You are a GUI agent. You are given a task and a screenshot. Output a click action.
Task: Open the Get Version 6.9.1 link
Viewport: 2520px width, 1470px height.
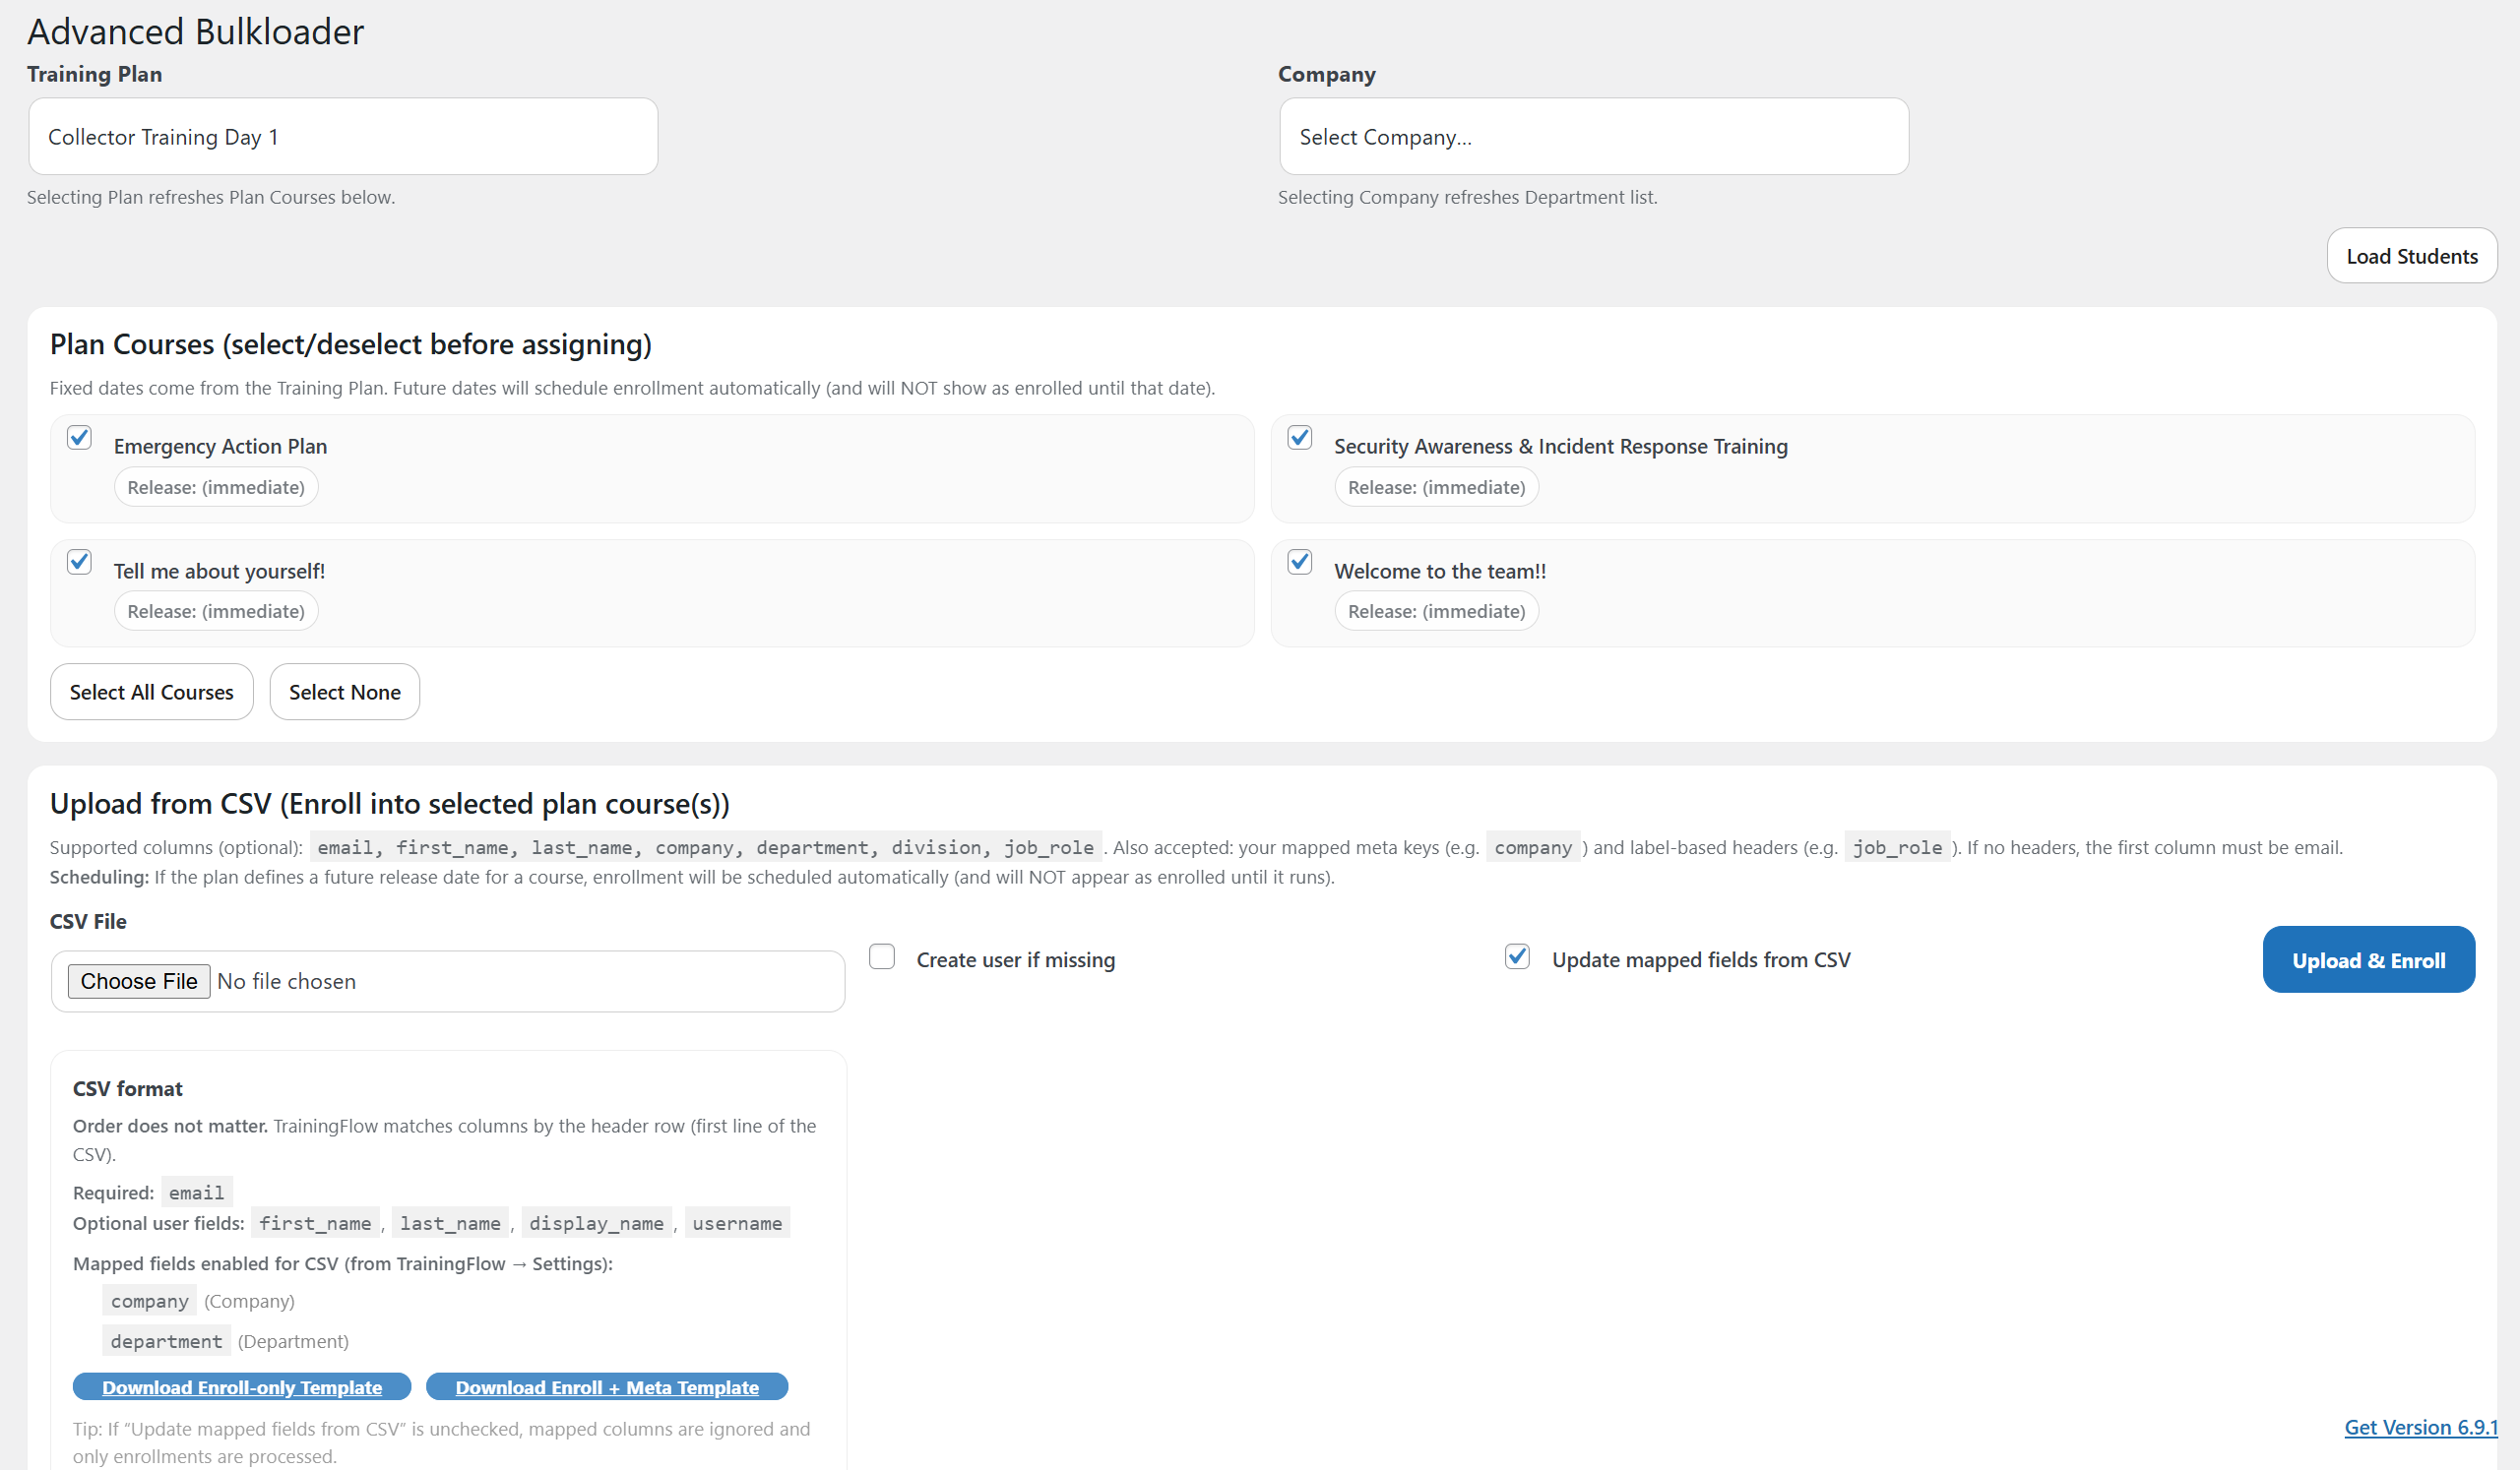pos(2420,1427)
